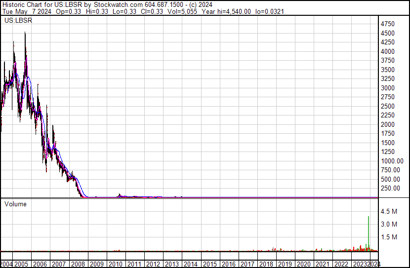Viewport: 410px width, 268px height.
Task: Click the 2013 year label on time axis
Action: point(172,264)
